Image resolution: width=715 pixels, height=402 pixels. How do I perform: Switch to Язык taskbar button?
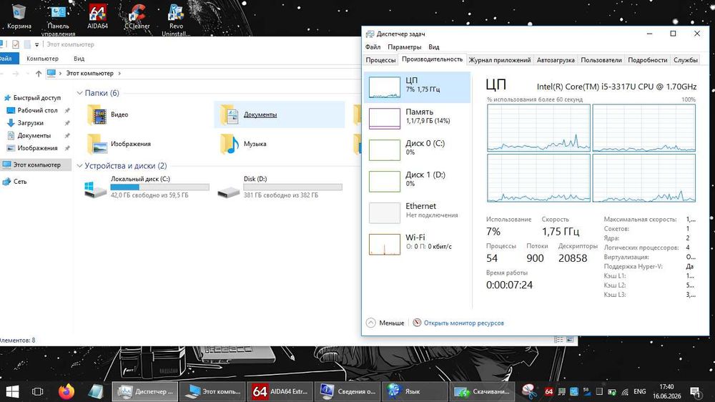coord(415,391)
